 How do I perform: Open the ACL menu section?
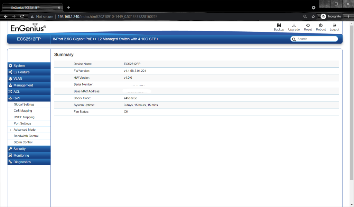pos(29,92)
